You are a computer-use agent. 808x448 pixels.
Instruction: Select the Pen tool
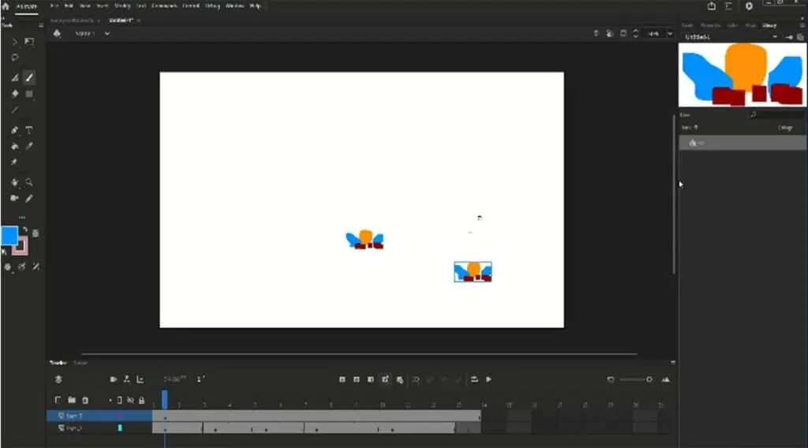tap(14, 130)
